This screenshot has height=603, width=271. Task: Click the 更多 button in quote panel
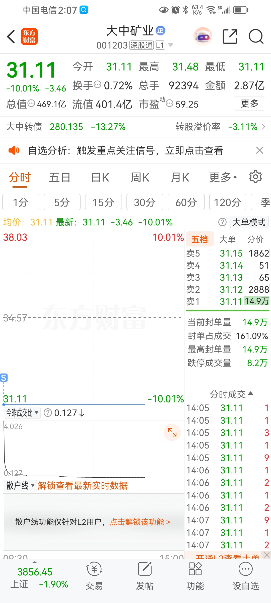pos(249,104)
